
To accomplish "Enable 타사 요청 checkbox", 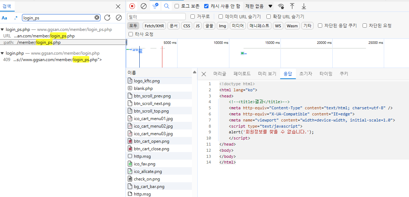I will 131,34.
